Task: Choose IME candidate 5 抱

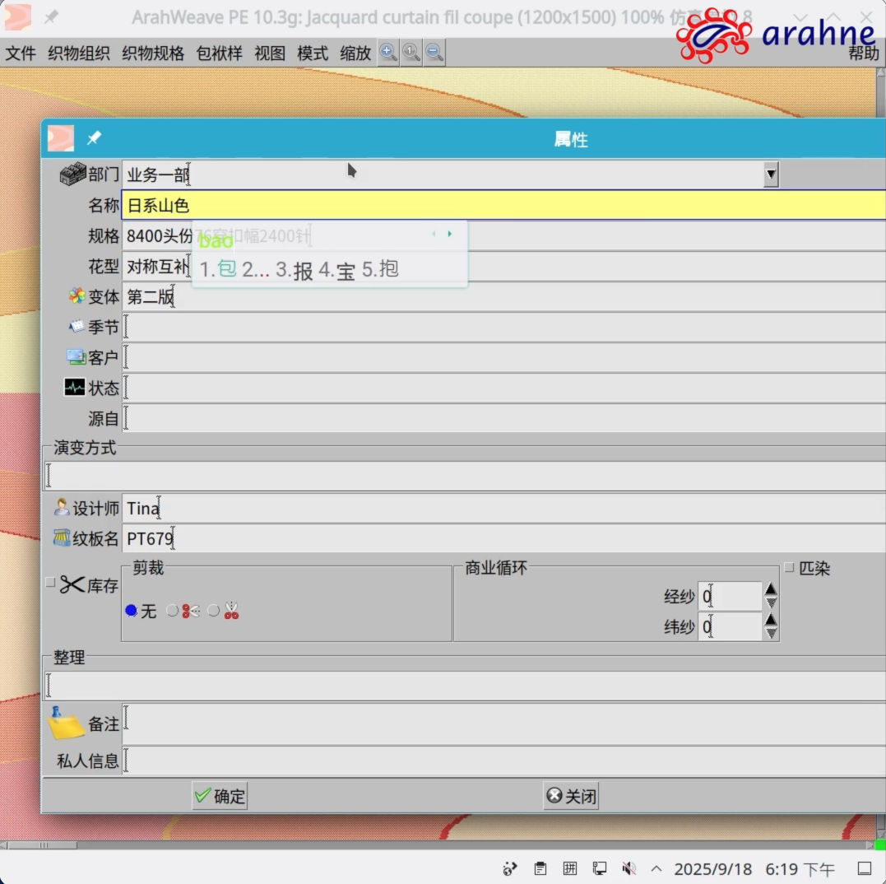Action: point(380,269)
